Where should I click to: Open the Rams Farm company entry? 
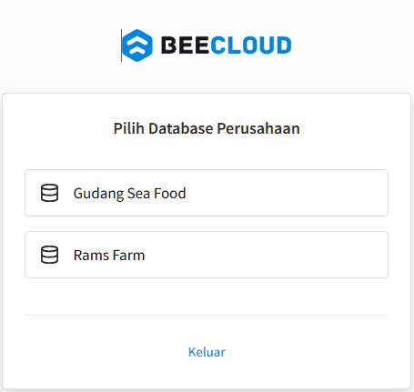click(207, 255)
